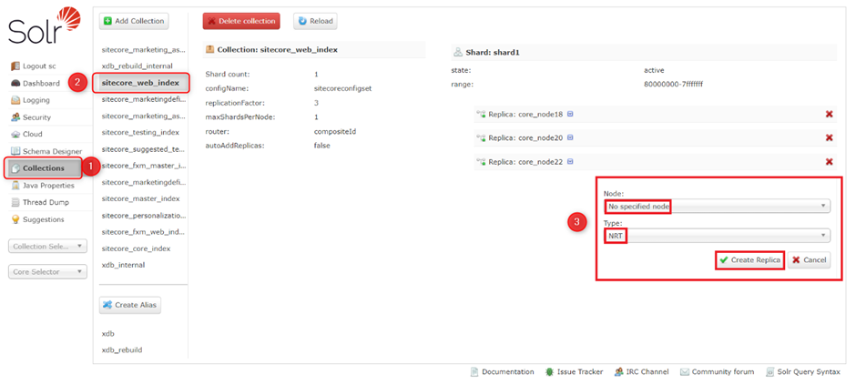The height and width of the screenshot is (385, 856).
Task: Select the xdb alias
Action: (x=108, y=333)
